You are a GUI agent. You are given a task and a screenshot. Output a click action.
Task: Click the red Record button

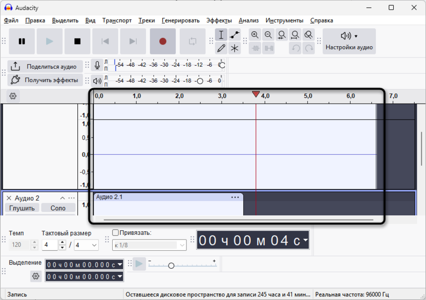coord(163,42)
